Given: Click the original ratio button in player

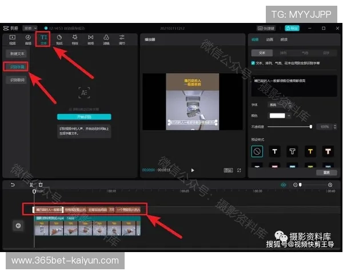Looking at the screenshot, I should pos(228,170).
